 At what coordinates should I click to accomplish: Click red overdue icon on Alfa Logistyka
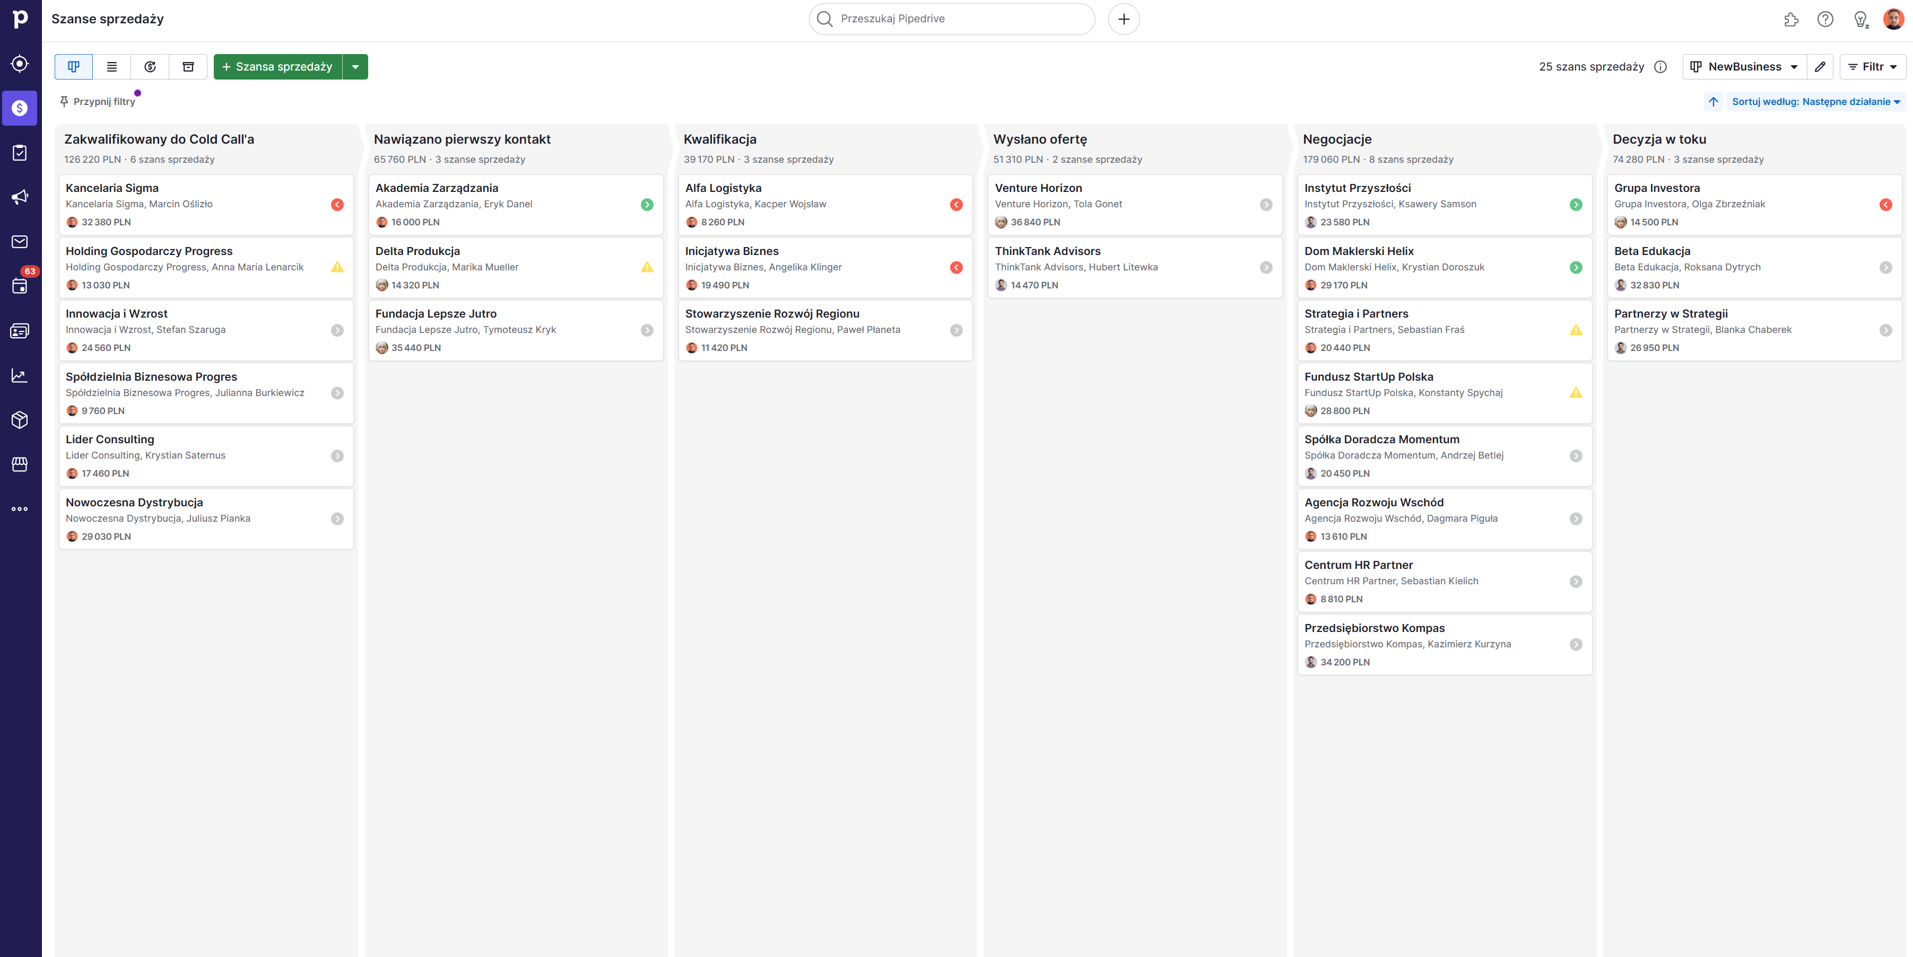956,205
